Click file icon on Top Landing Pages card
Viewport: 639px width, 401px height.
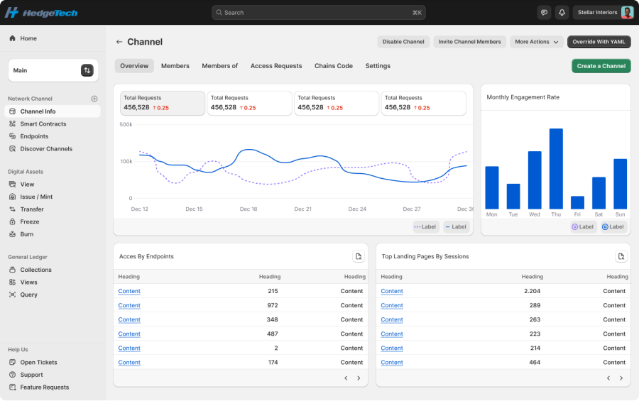621,256
